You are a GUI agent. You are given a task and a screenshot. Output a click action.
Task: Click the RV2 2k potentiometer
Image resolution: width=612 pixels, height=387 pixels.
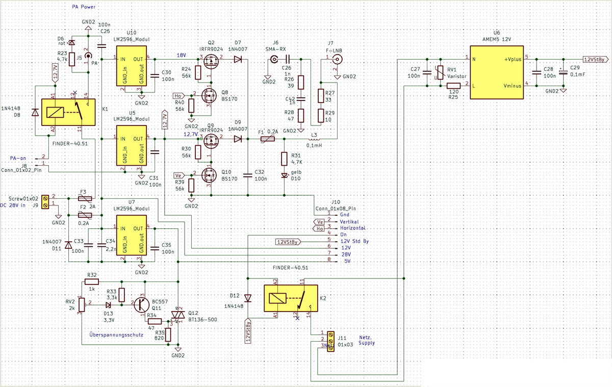click(81, 304)
